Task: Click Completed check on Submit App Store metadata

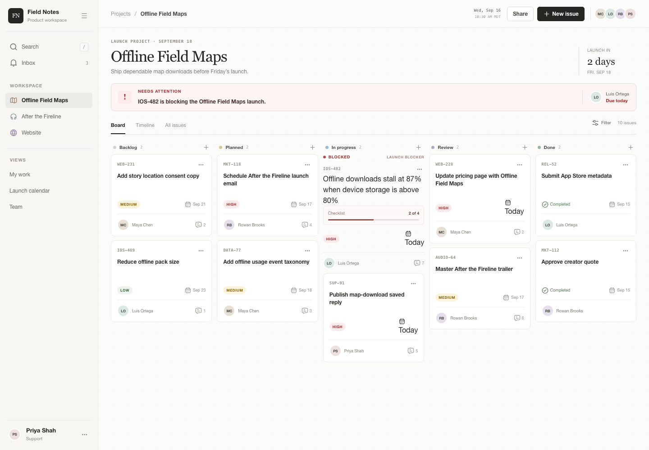Action: coord(545,204)
